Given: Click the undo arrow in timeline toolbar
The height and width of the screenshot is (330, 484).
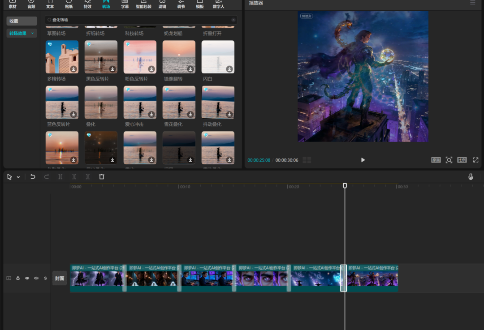Looking at the screenshot, I should coord(33,177).
